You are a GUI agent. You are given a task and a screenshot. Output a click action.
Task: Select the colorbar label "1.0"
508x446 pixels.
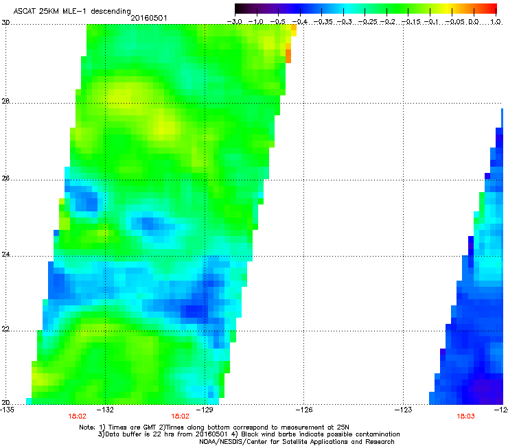496,22
